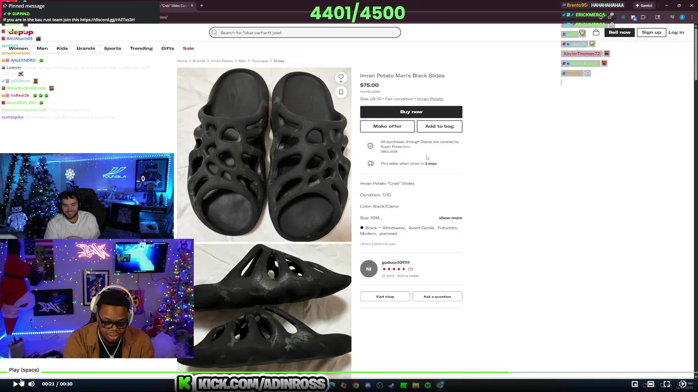Open Buyer Protection Learn more link
This screenshot has height=392, width=698.
point(389,151)
